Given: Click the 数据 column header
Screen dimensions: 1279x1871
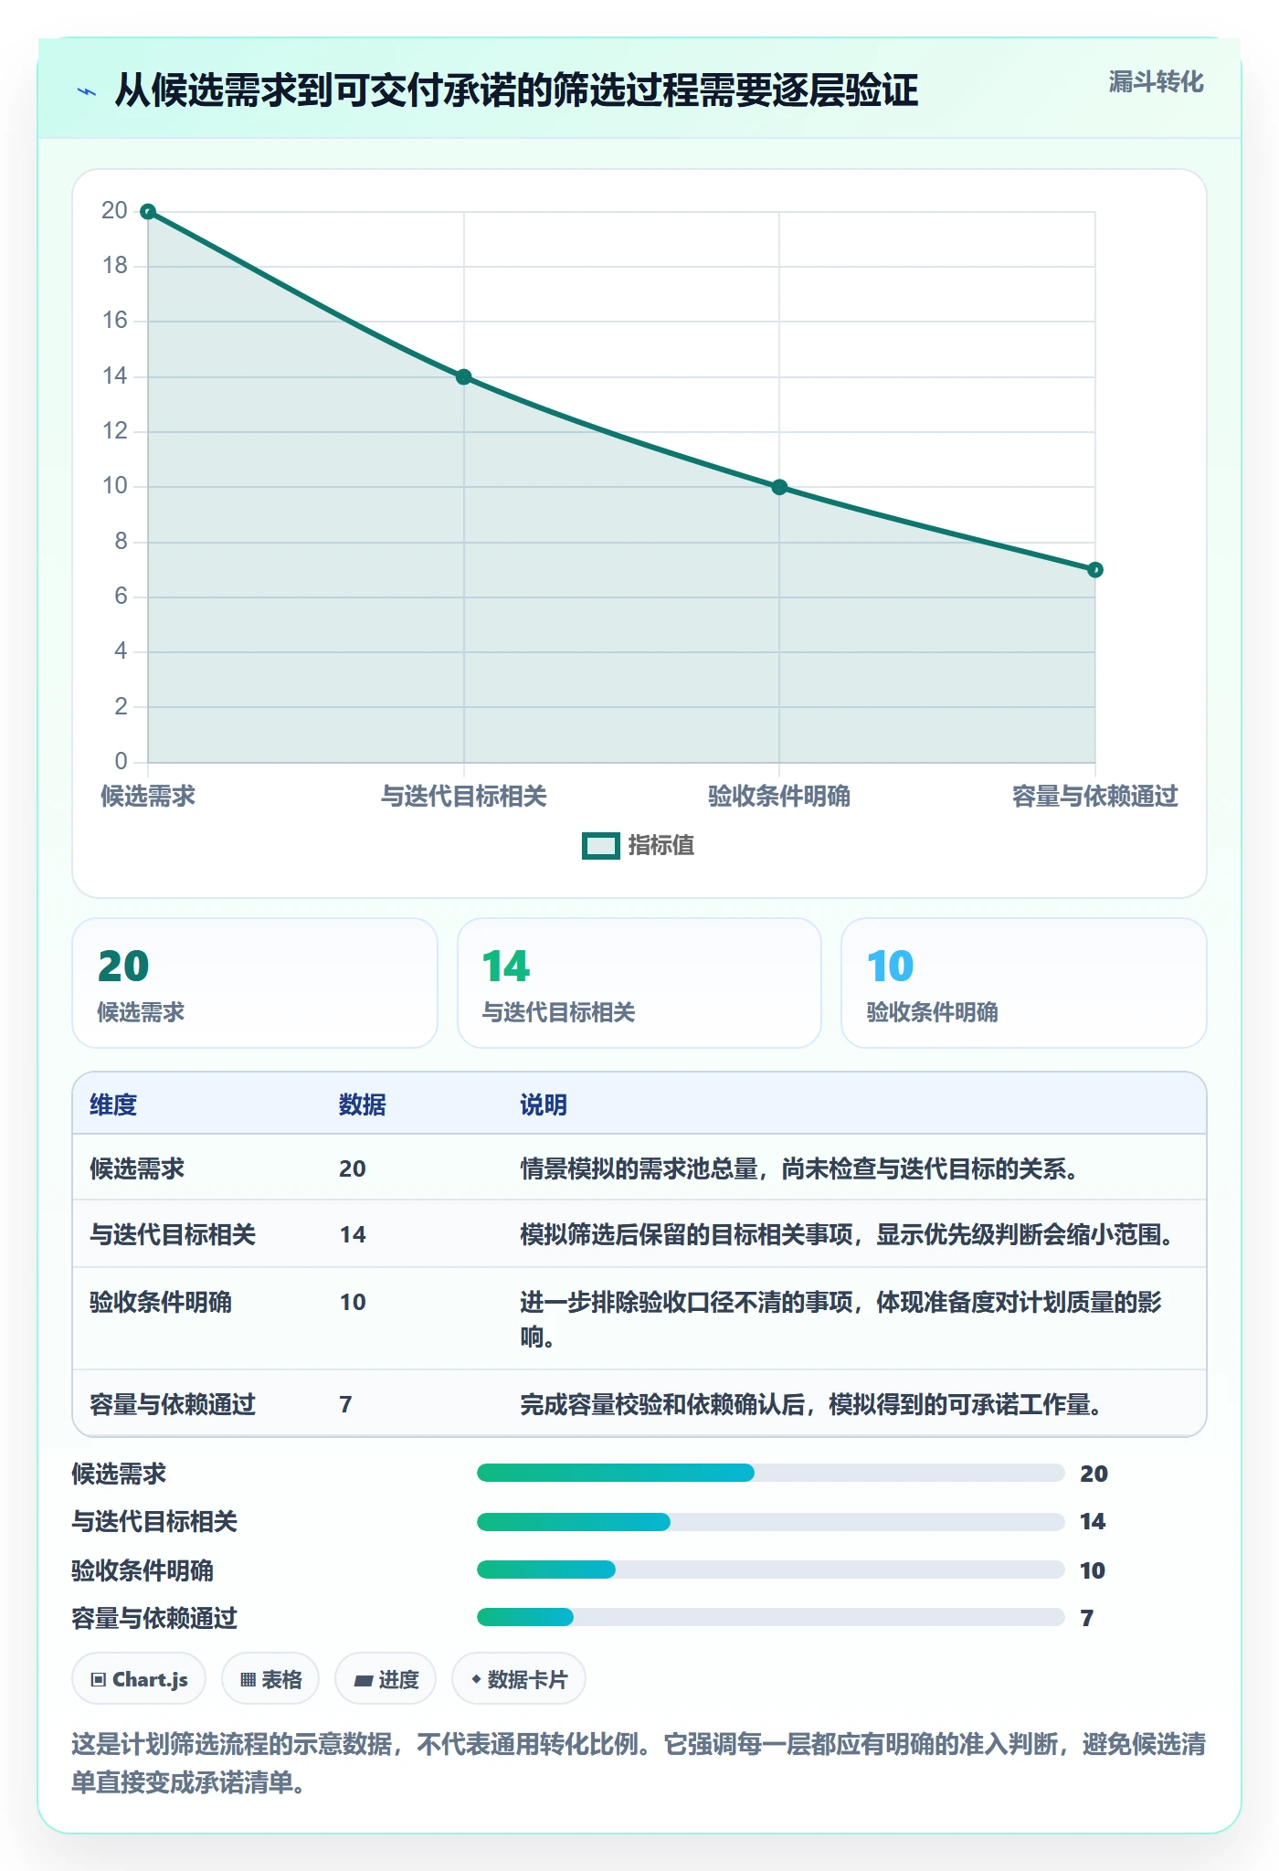Looking at the screenshot, I should [363, 1105].
